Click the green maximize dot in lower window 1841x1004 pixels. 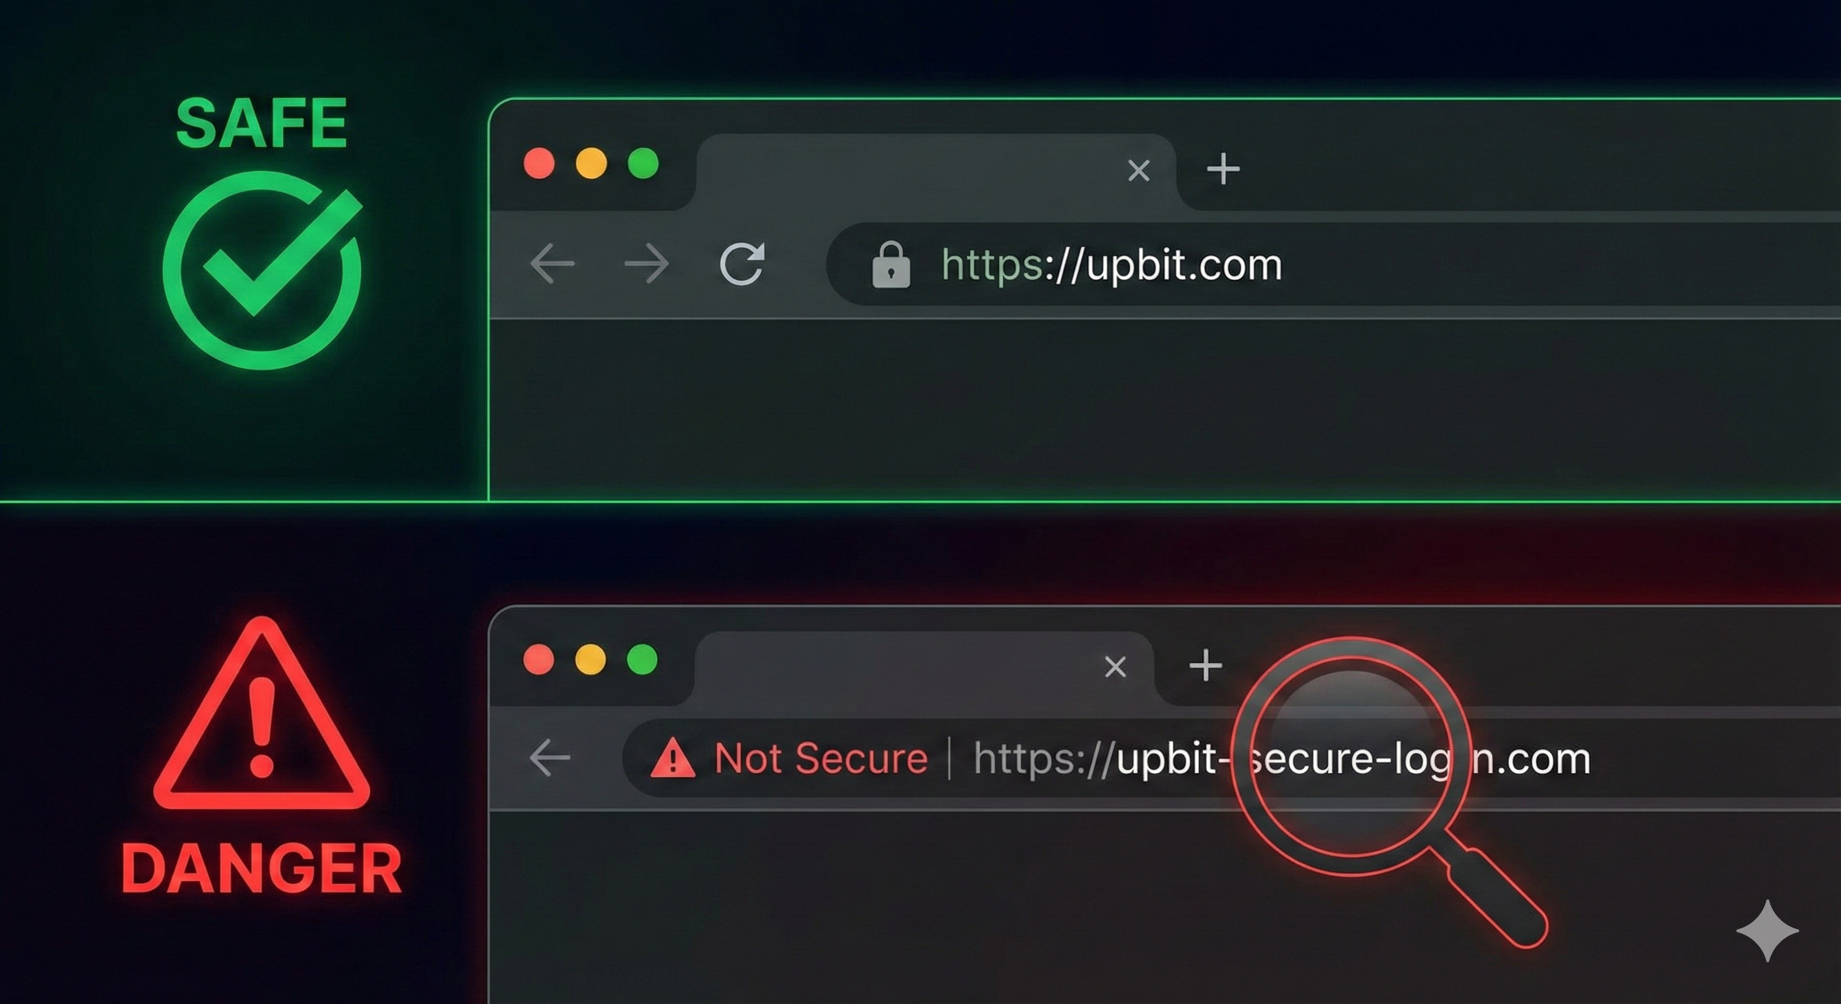tap(642, 659)
